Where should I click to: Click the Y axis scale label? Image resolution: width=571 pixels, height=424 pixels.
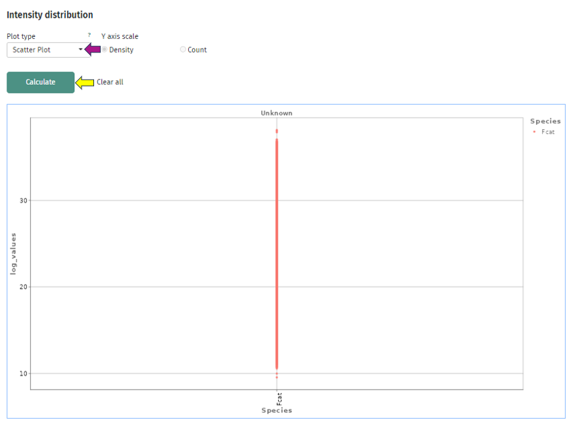(120, 36)
